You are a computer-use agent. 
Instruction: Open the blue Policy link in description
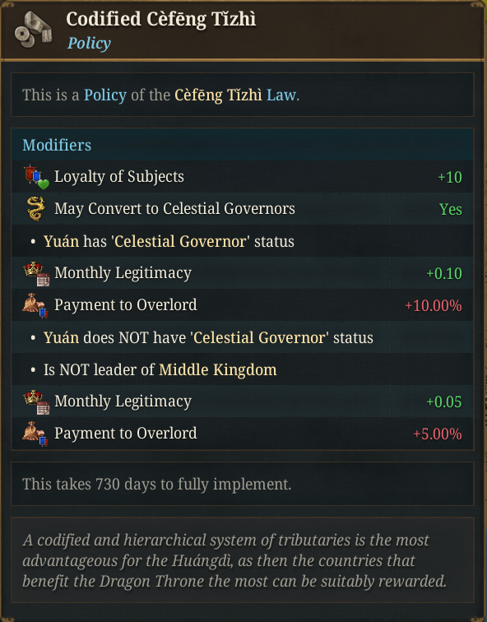tap(105, 95)
